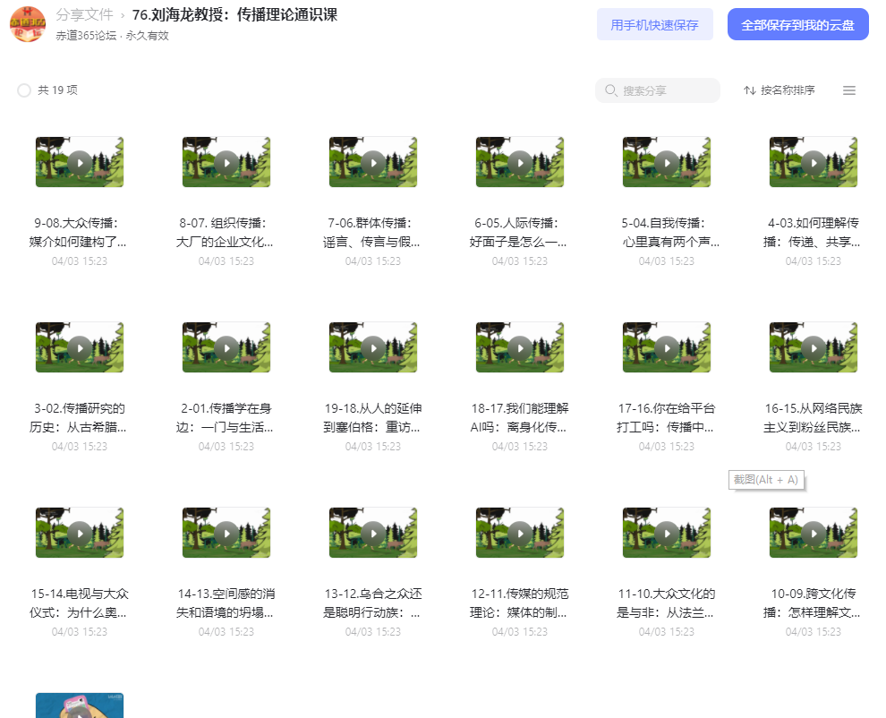Viewport: 886px width, 718px height.
Task: Go to 分享文件 breadcrumb
Action: [84, 14]
